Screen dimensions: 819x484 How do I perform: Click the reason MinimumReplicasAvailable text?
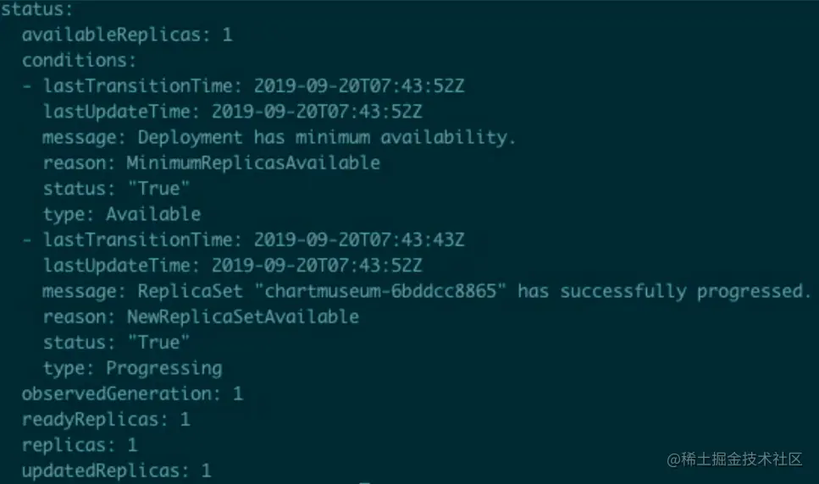(x=252, y=162)
